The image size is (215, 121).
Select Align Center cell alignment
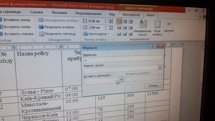[125, 28]
